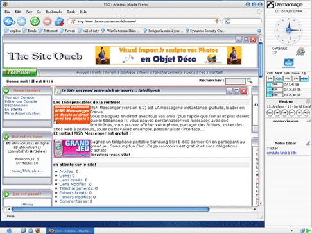Open the bookmark toolbar overflow chevron
The image size is (312, 234).
(x=259, y=31)
